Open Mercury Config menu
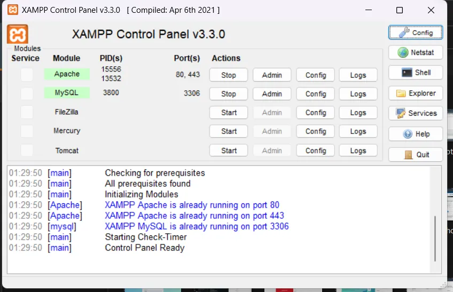The image size is (453, 292). click(x=316, y=131)
